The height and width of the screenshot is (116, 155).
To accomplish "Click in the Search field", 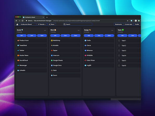I will 77,24.
